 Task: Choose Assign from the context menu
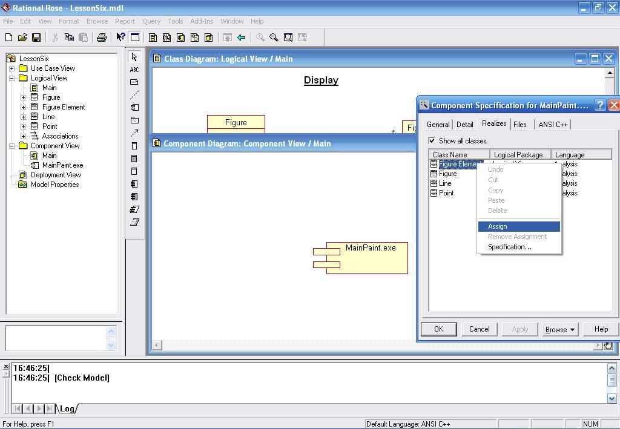(x=519, y=226)
